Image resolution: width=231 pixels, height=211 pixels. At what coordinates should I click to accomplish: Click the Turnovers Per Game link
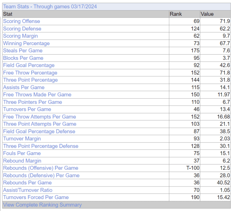tap(27, 109)
